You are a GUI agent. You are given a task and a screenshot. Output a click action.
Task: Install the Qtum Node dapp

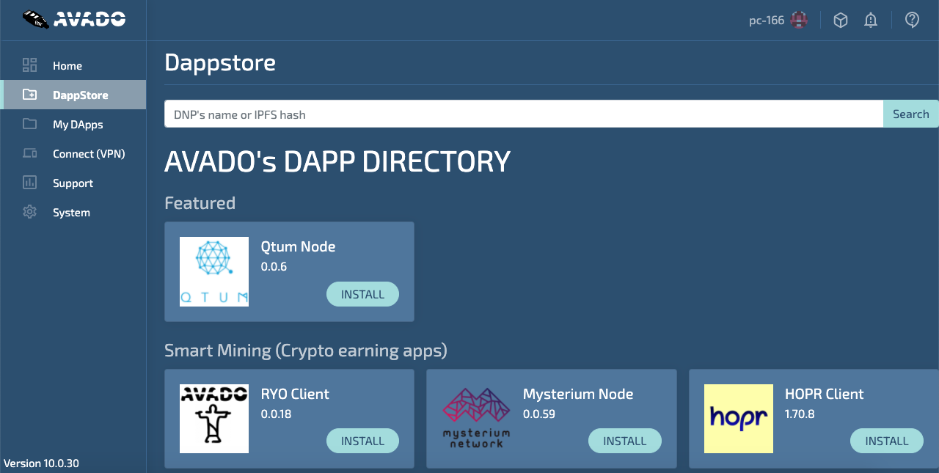click(x=362, y=294)
